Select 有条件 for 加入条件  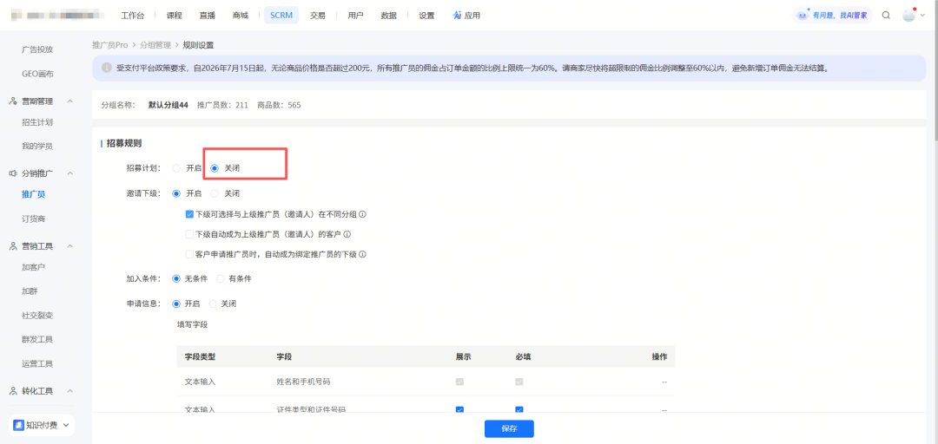(x=220, y=278)
